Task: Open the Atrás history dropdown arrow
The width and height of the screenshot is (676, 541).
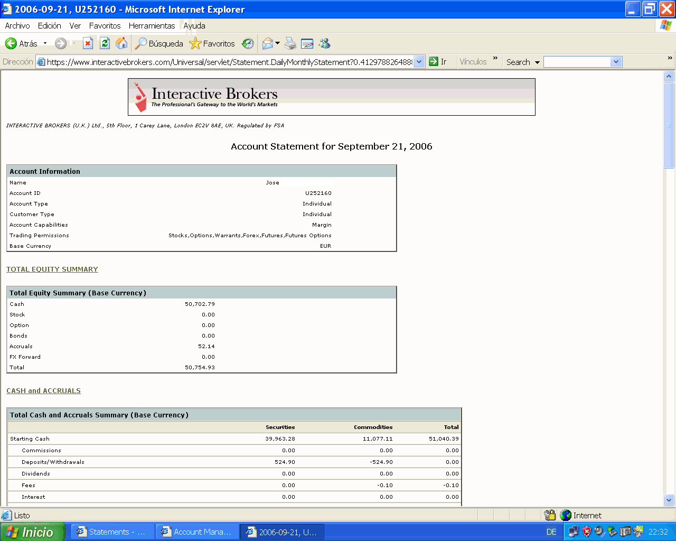Action: click(45, 43)
